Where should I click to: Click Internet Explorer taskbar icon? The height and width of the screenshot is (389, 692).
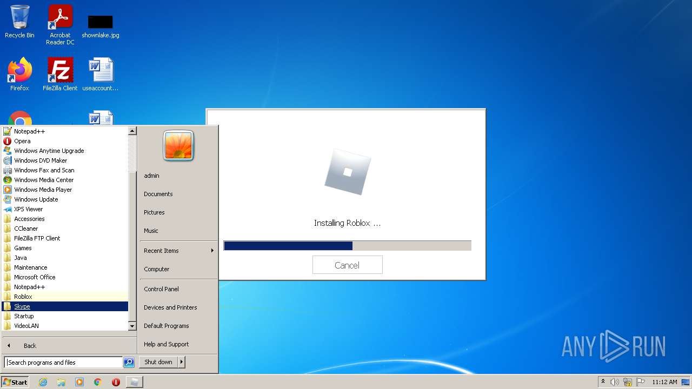tap(43, 382)
